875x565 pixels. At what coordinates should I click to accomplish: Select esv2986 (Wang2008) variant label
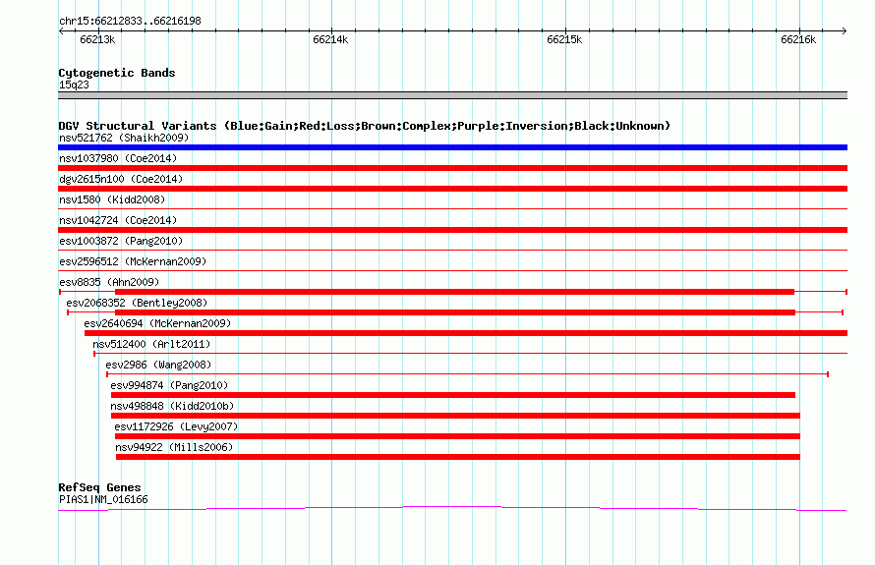[158, 365]
